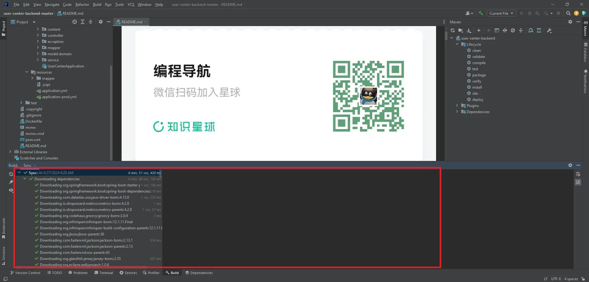Open Maven panel gear options
The image size is (589, 282).
pyautogui.click(x=570, y=22)
